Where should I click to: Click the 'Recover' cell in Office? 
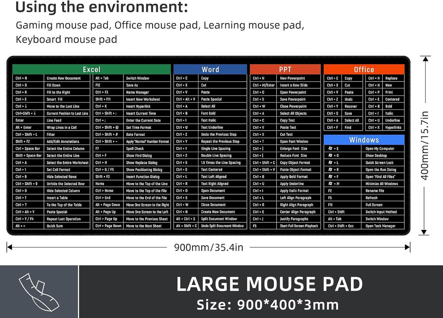click(x=353, y=106)
